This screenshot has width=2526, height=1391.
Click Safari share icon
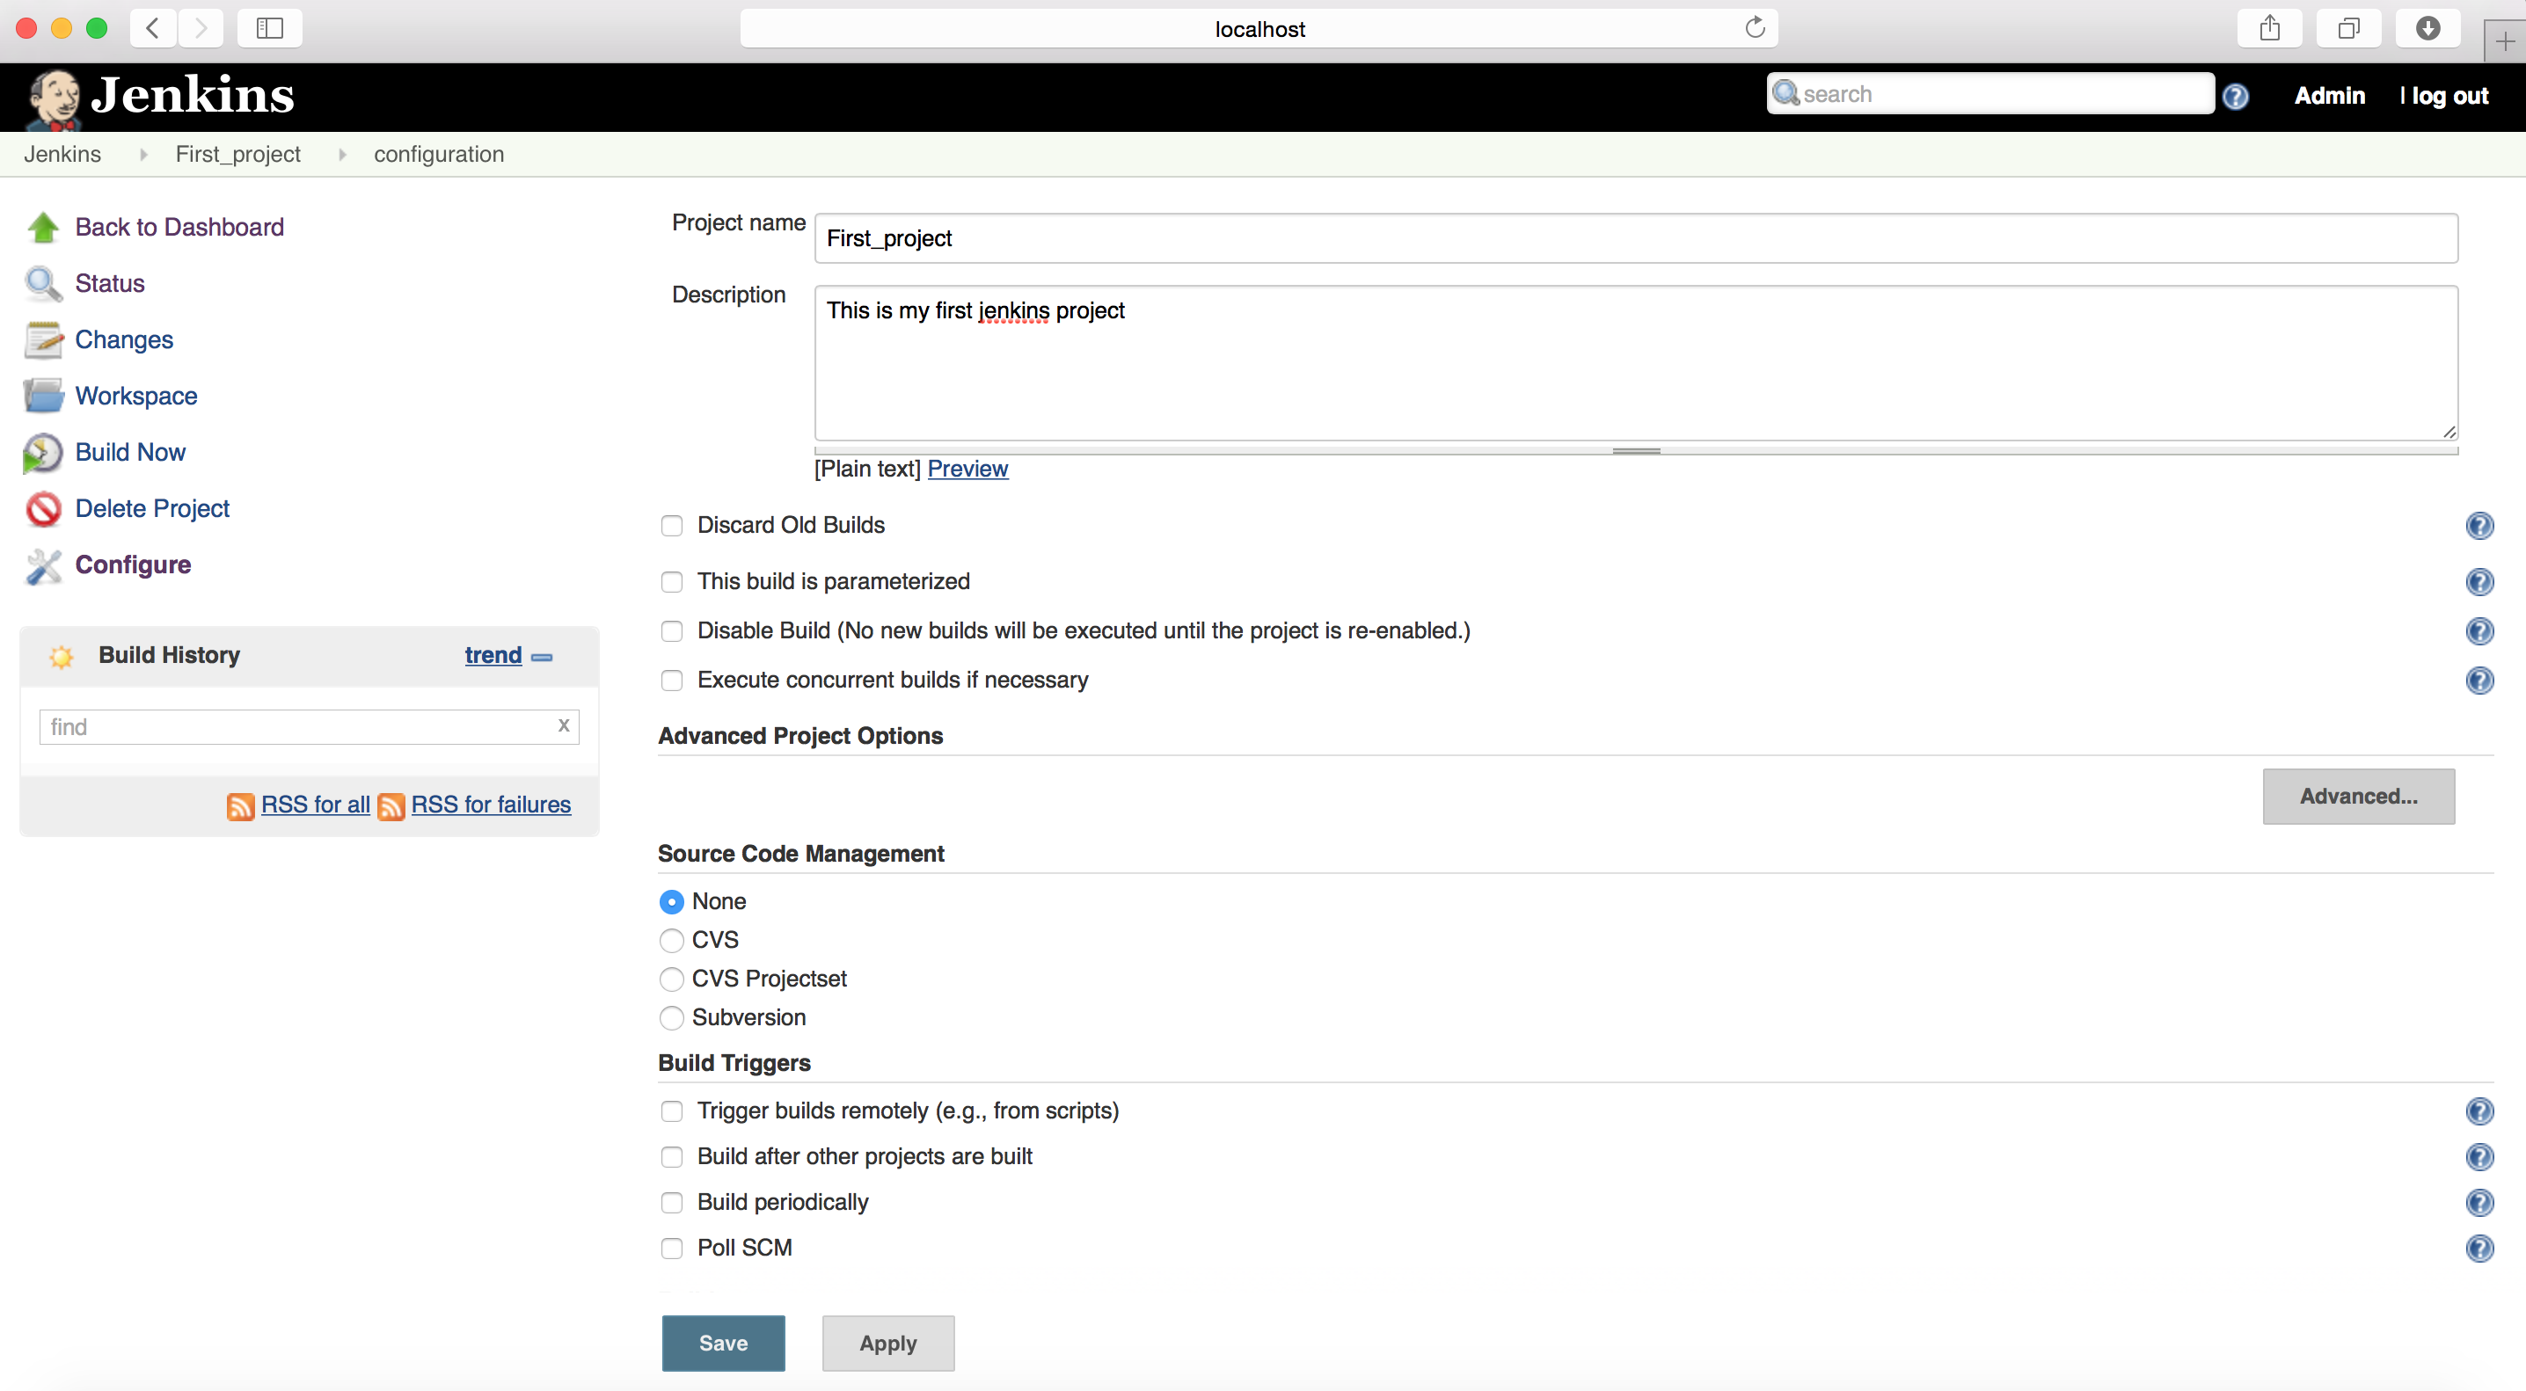(x=2269, y=28)
